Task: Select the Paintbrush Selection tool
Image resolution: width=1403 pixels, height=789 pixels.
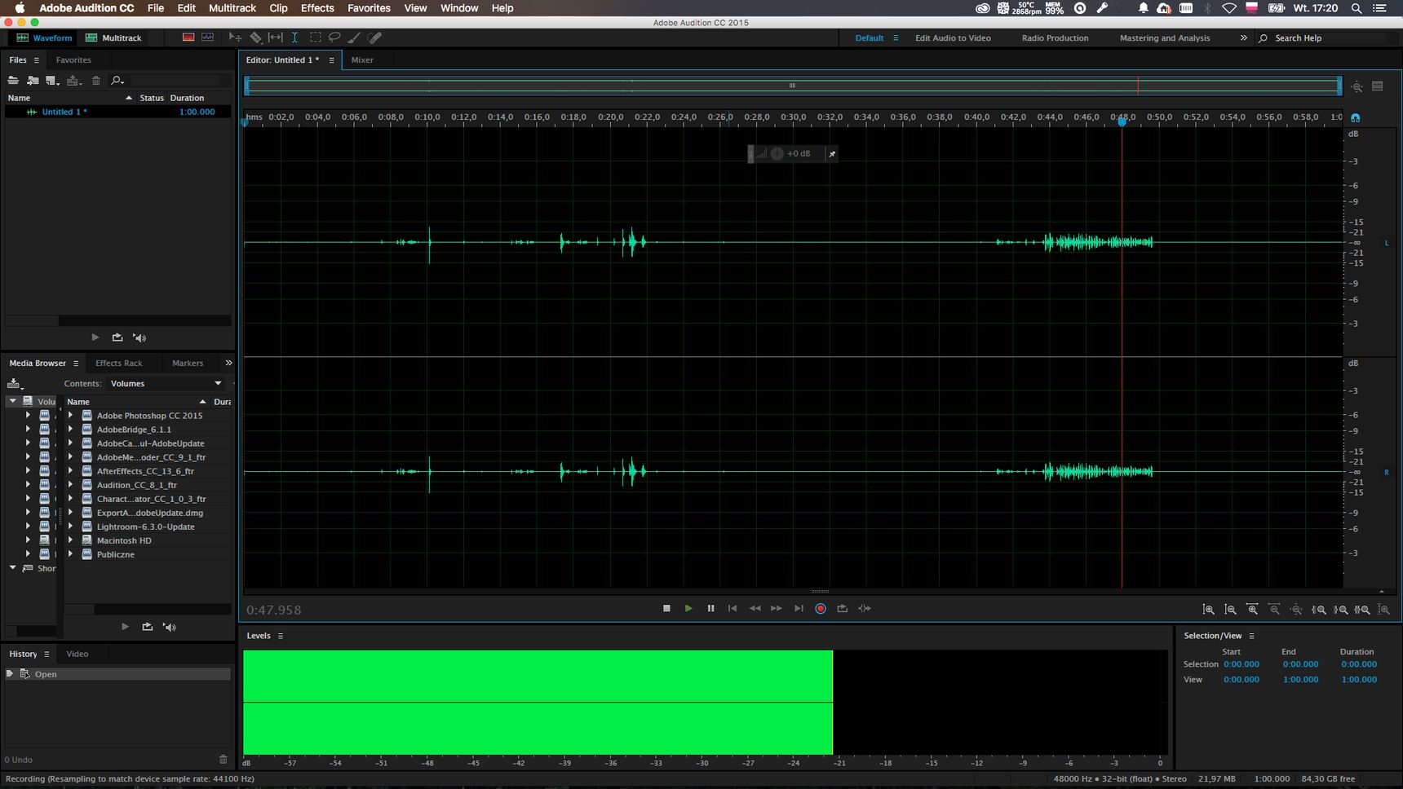Action: coord(354,37)
